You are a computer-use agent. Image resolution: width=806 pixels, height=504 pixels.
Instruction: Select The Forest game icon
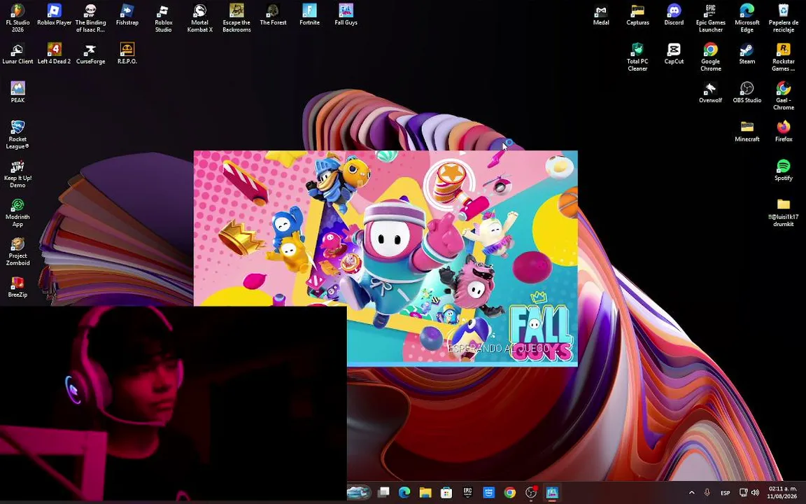click(x=273, y=15)
